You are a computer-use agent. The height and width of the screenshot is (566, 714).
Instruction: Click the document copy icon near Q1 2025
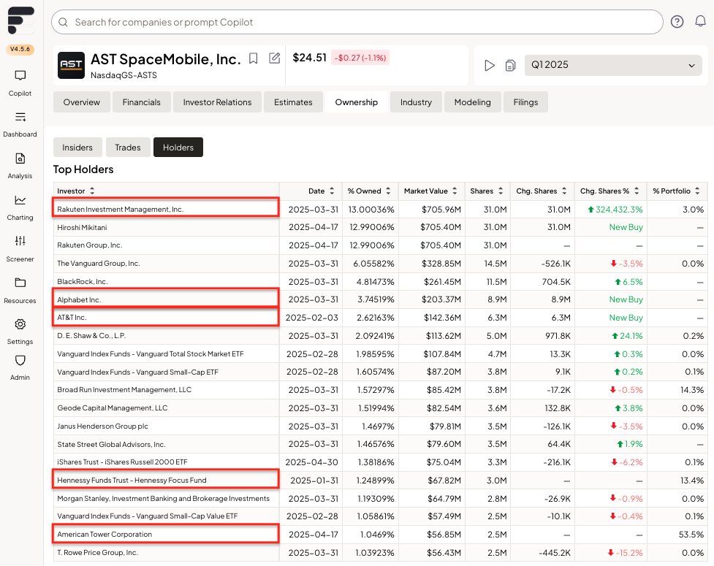click(x=510, y=66)
